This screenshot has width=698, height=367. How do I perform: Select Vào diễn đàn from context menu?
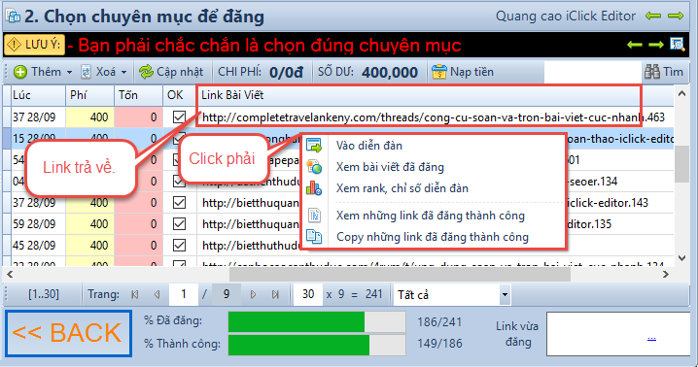368,146
